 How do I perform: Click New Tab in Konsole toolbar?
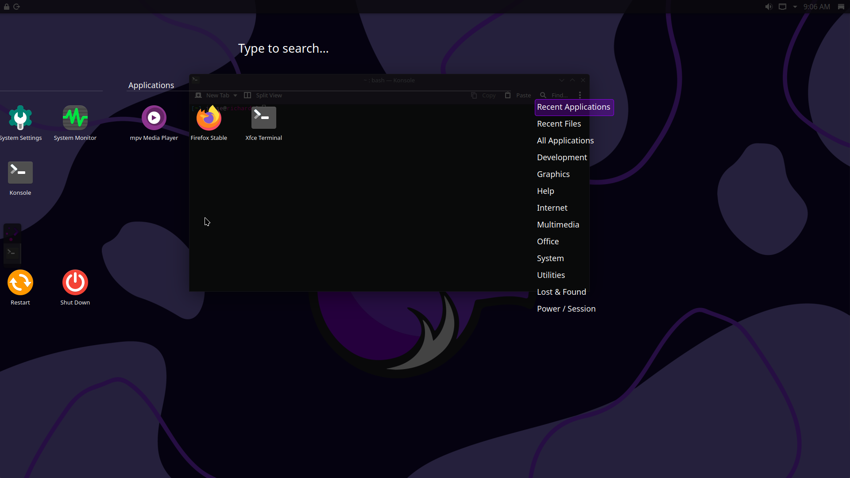tap(212, 95)
